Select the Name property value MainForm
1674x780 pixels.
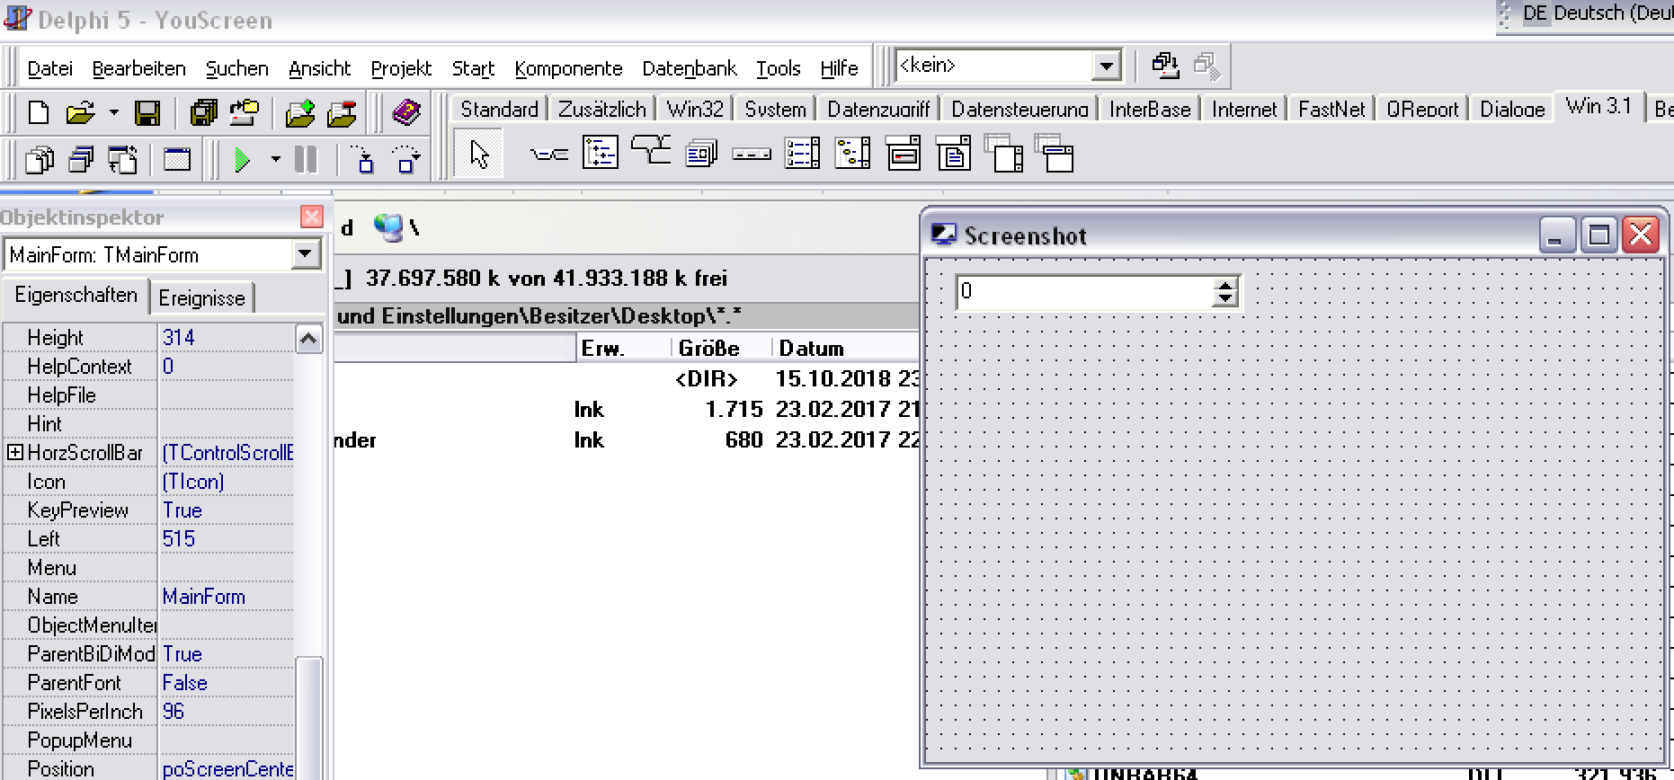(x=227, y=597)
